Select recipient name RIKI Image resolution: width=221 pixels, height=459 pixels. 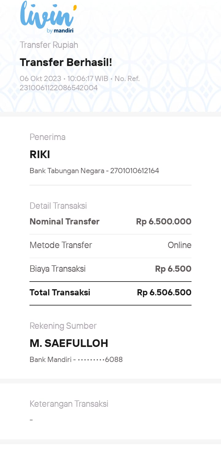40,154
